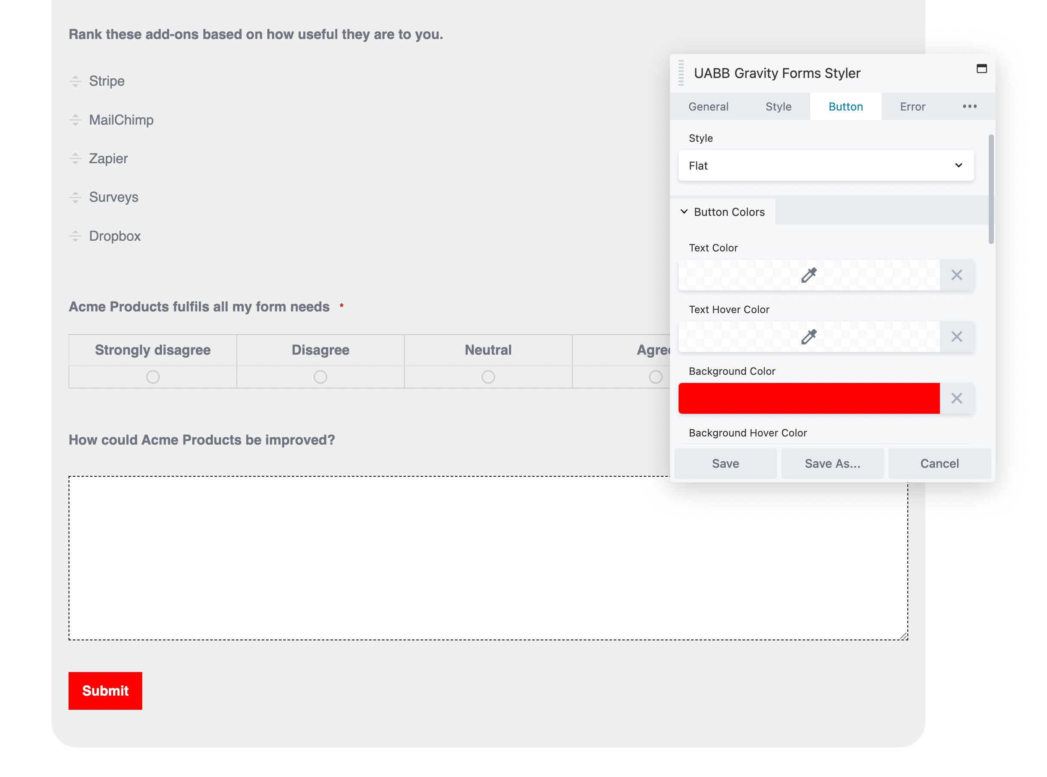The height and width of the screenshot is (777, 1047).
Task: Click the Text Color eyedropper icon
Action: (808, 275)
